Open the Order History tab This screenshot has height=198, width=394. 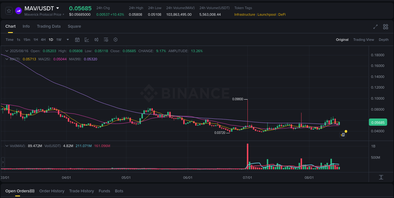tap(52, 191)
